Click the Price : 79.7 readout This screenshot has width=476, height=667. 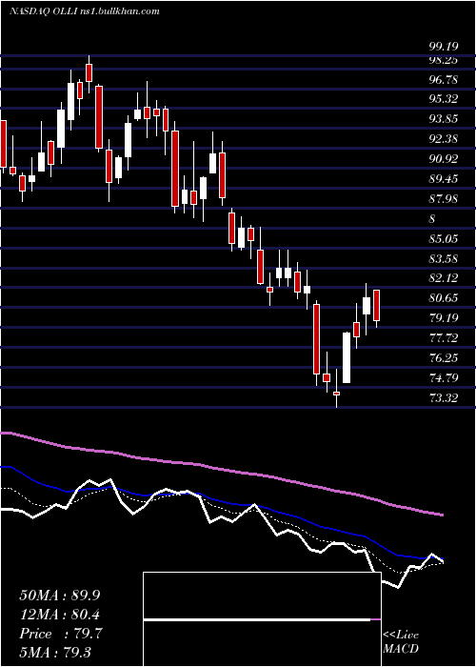coord(60,634)
